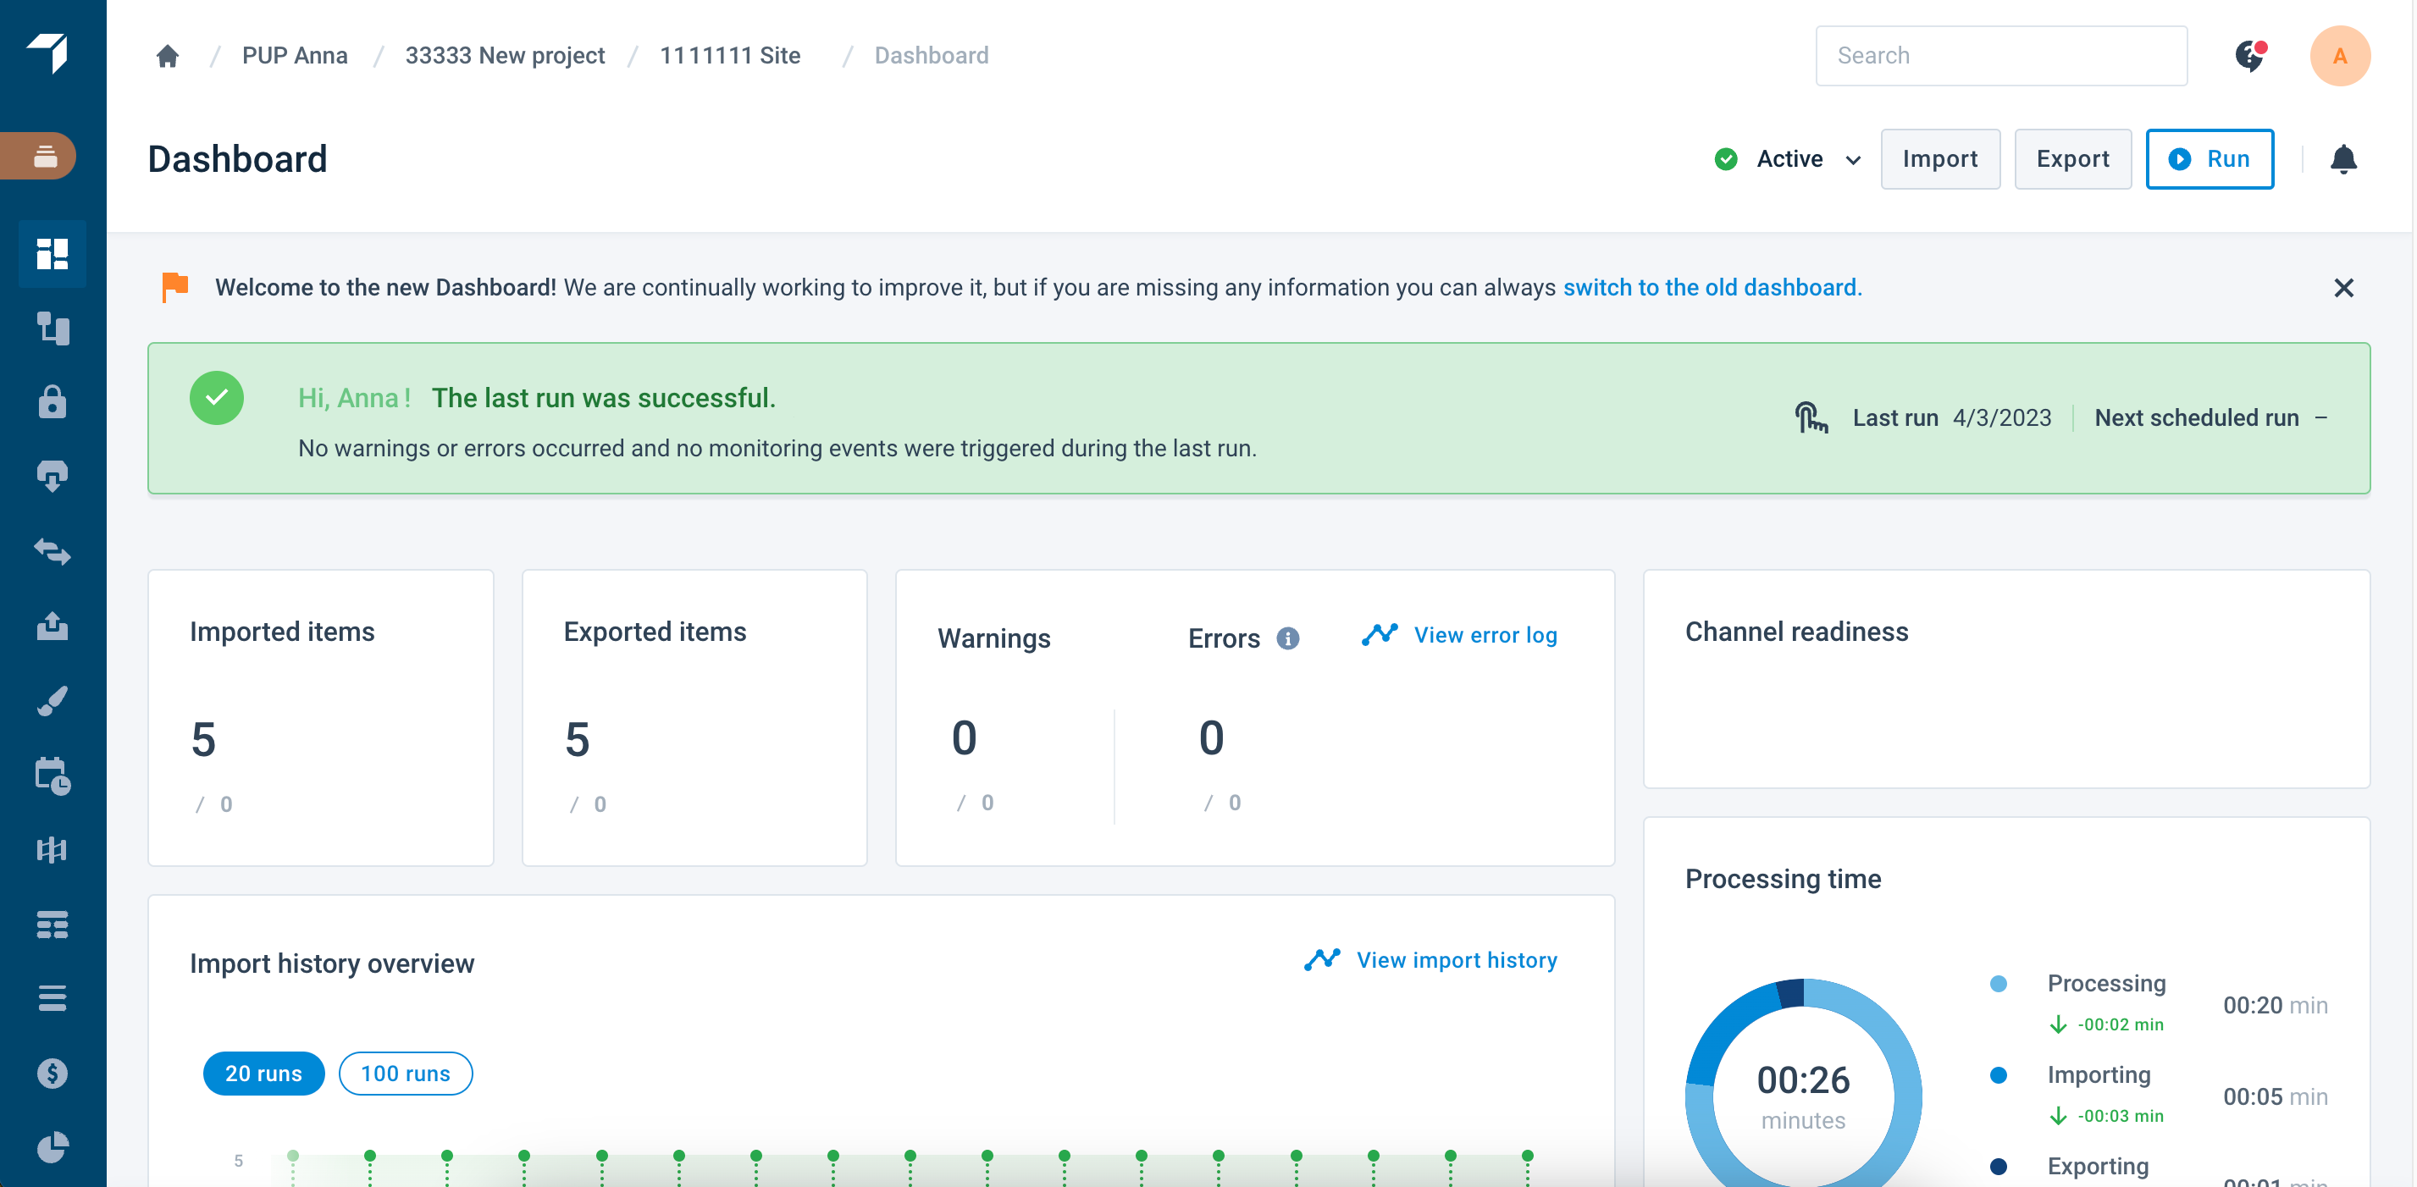Click the PUP Anna breadcrumb
This screenshot has width=2417, height=1187.
(295, 56)
